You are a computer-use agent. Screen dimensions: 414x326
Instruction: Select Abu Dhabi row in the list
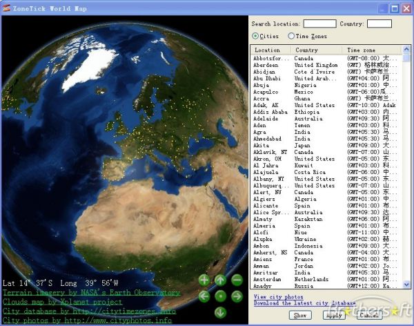coord(326,78)
